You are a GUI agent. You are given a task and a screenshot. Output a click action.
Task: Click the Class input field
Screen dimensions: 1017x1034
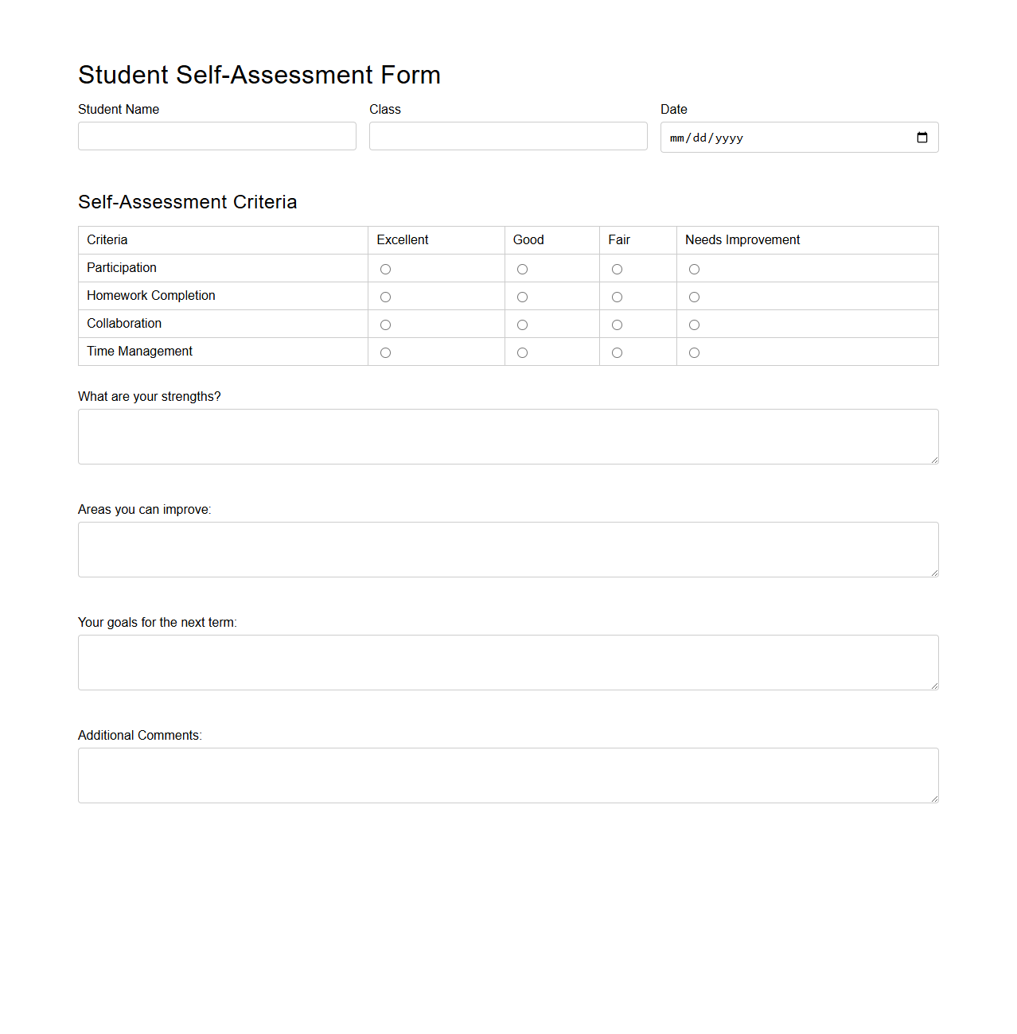click(x=508, y=136)
